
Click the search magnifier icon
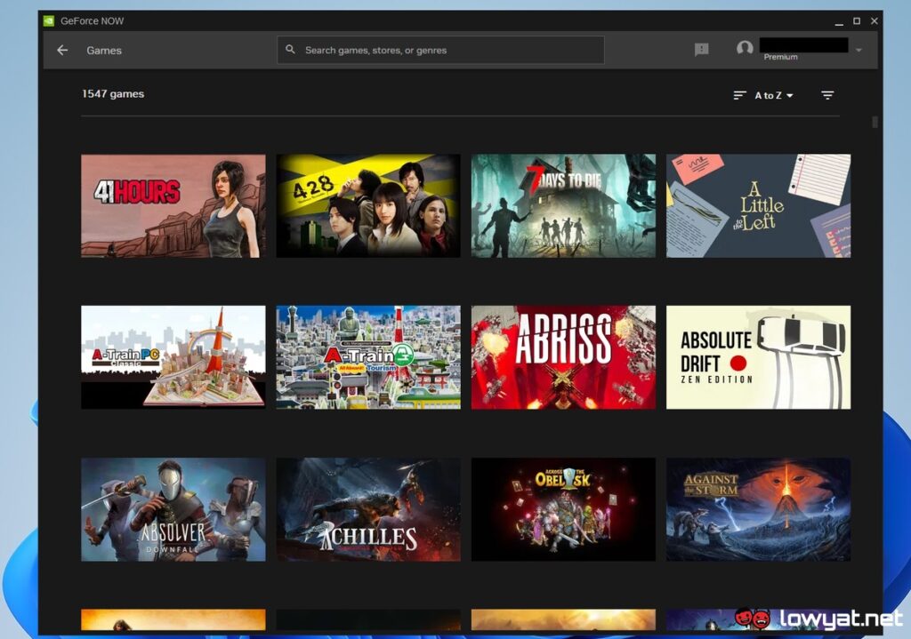coord(291,50)
